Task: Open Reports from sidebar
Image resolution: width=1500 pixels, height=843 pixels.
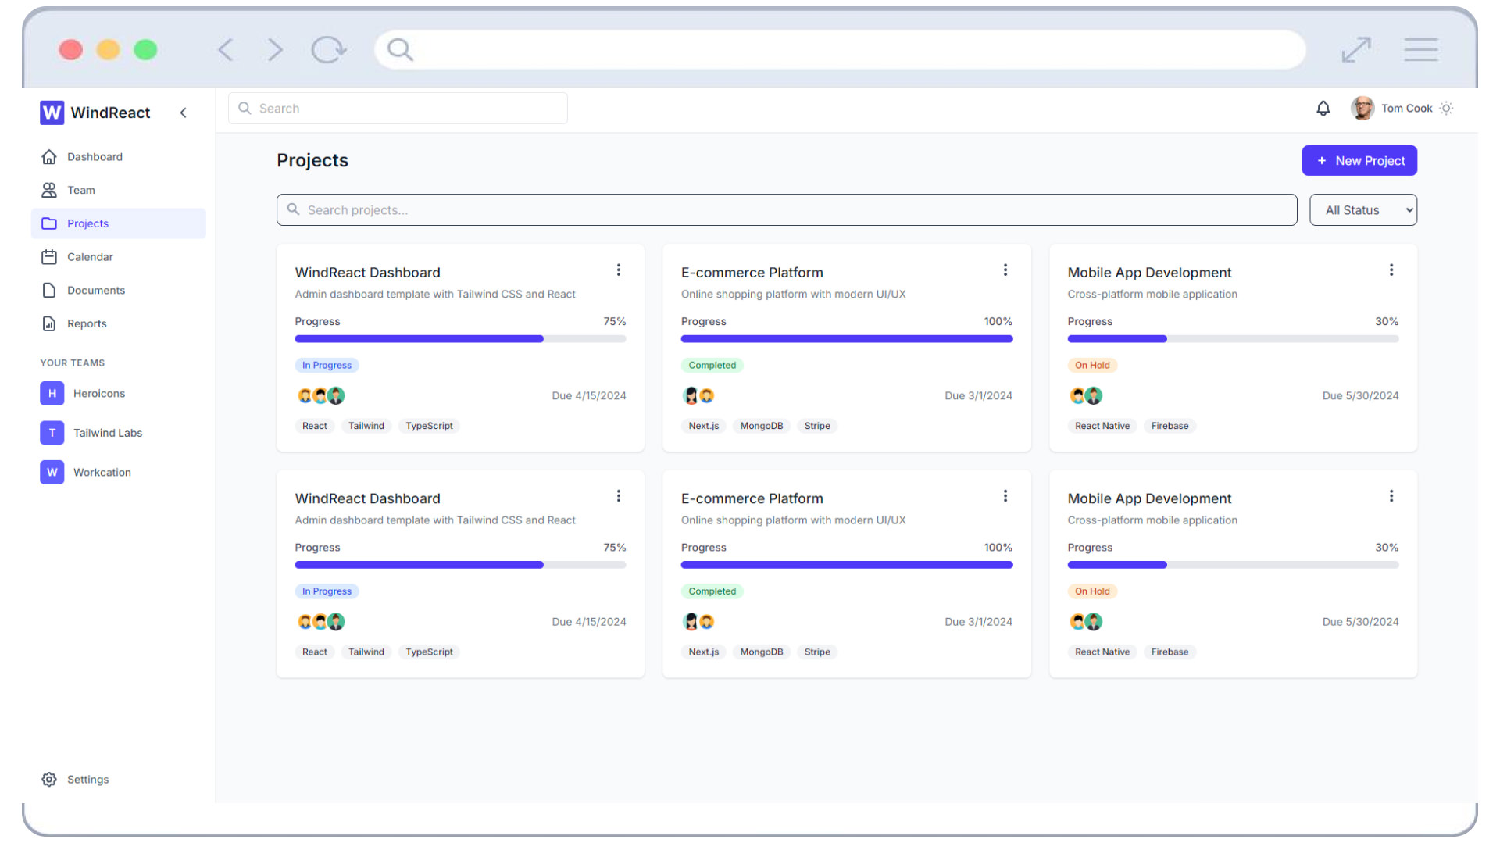Action: [x=118, y=323]
